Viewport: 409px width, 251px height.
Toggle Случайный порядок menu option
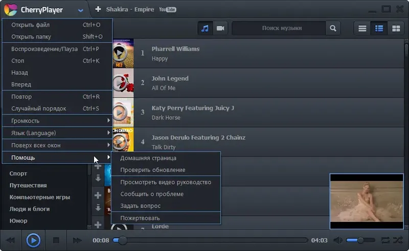tap(57, 108)
